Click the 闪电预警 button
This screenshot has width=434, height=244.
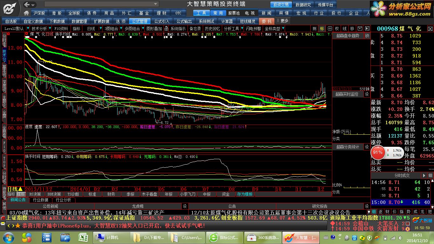[x=254, y=29]
